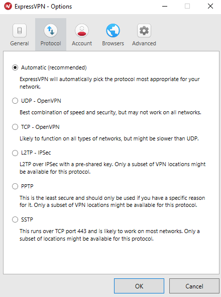This screenshot has width=221, height=297.
Task: Open the Browsers globe icon
Action: coord(113,31)
